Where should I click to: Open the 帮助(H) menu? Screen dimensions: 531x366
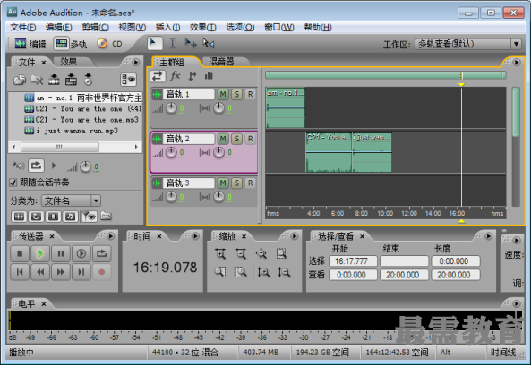click(318, 27)
